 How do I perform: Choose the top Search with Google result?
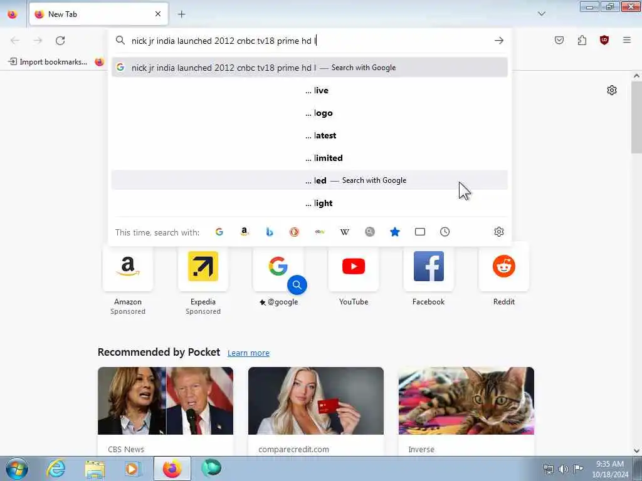pos(310,68)
